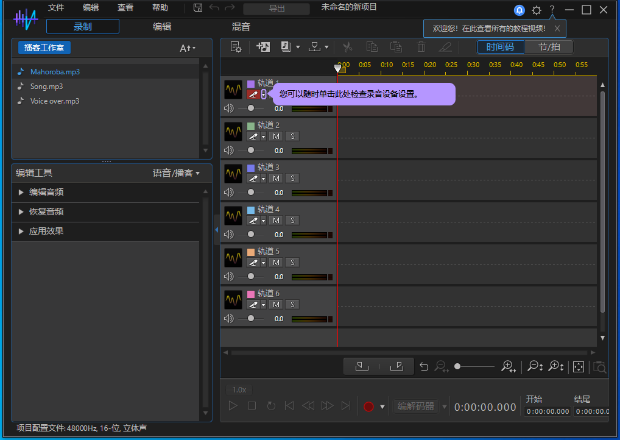Open the 文件 menu

click(56, 8)
